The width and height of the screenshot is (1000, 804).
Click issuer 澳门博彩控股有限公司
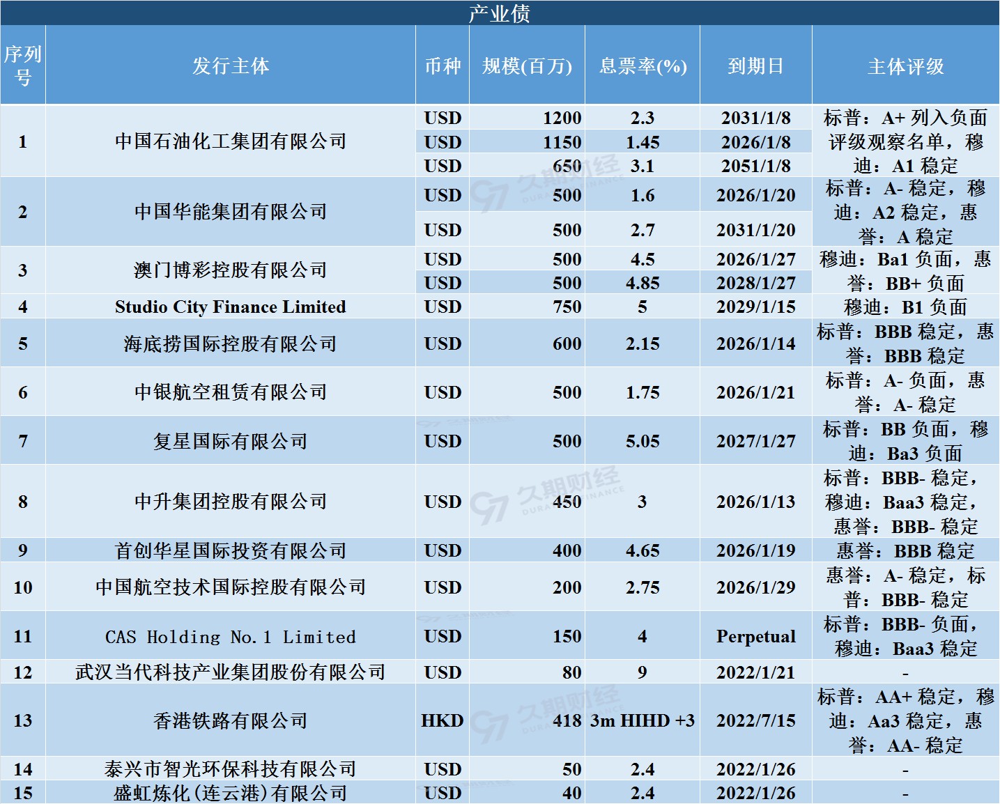click(231, 270)
